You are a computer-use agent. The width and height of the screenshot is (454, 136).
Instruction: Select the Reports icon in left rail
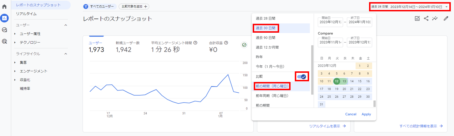tap(5, 18)
